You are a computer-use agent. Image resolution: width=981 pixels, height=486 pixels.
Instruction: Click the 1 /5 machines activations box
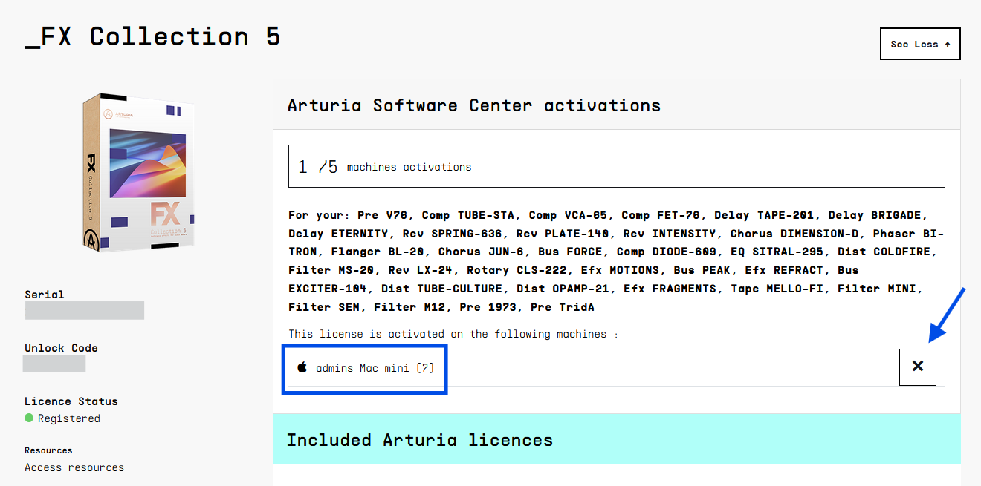617,166
